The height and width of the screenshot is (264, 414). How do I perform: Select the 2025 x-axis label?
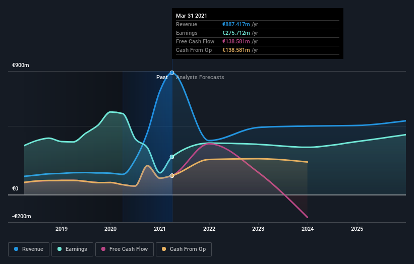357,229
